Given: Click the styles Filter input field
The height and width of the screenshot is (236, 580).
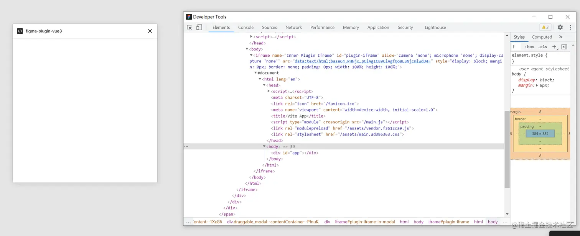Looking at the screenshot, I should click(x=517, y=47).
